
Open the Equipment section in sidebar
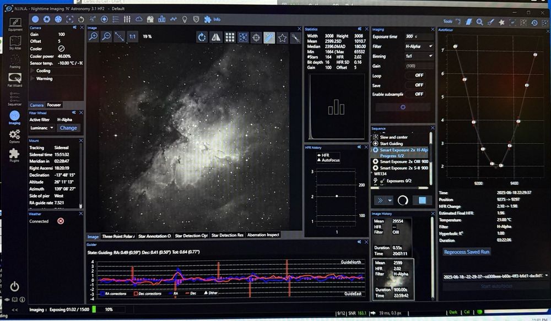tap(15, 24)
